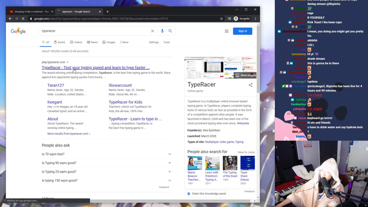This screenshot has width=368, height=207.
Task: Open the About sitelink
Action: tap(52, 119)
